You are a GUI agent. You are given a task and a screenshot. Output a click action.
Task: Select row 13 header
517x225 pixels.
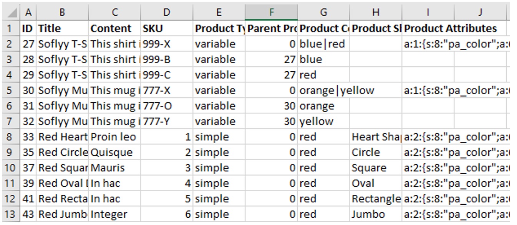pos(10,214)
